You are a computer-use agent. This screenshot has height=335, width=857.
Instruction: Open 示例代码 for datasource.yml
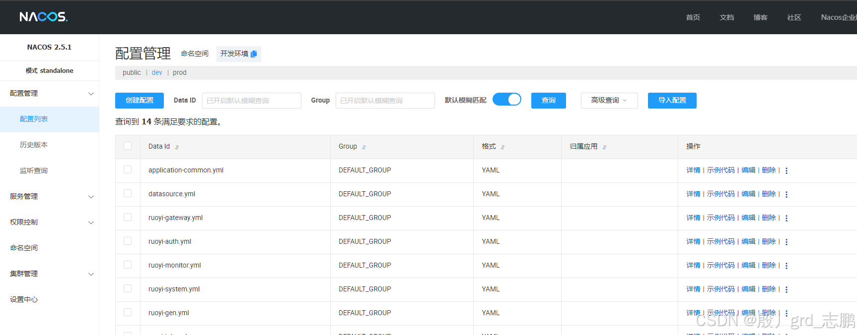tap(721, 194)
